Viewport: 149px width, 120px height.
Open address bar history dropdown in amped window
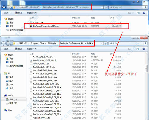coord(102,7)
